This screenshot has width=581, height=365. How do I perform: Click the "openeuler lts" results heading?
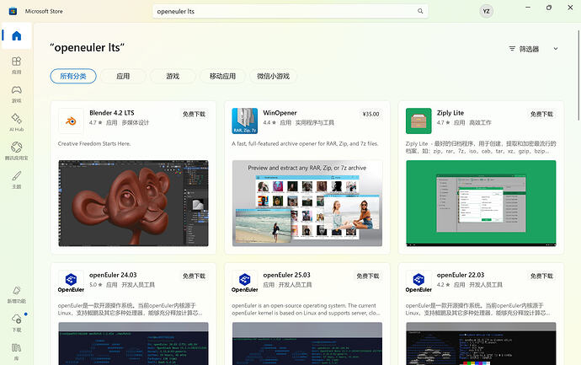point(87,47)
